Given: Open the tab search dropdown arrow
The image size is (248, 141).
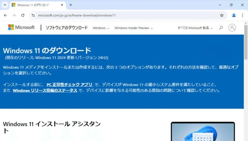Looking at the screenshot, I should pyautogui.click(x=5, y=5).
